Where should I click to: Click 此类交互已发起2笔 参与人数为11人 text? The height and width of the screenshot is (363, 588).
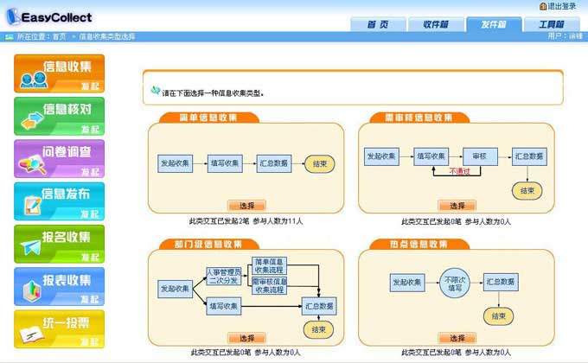point(246,221)
